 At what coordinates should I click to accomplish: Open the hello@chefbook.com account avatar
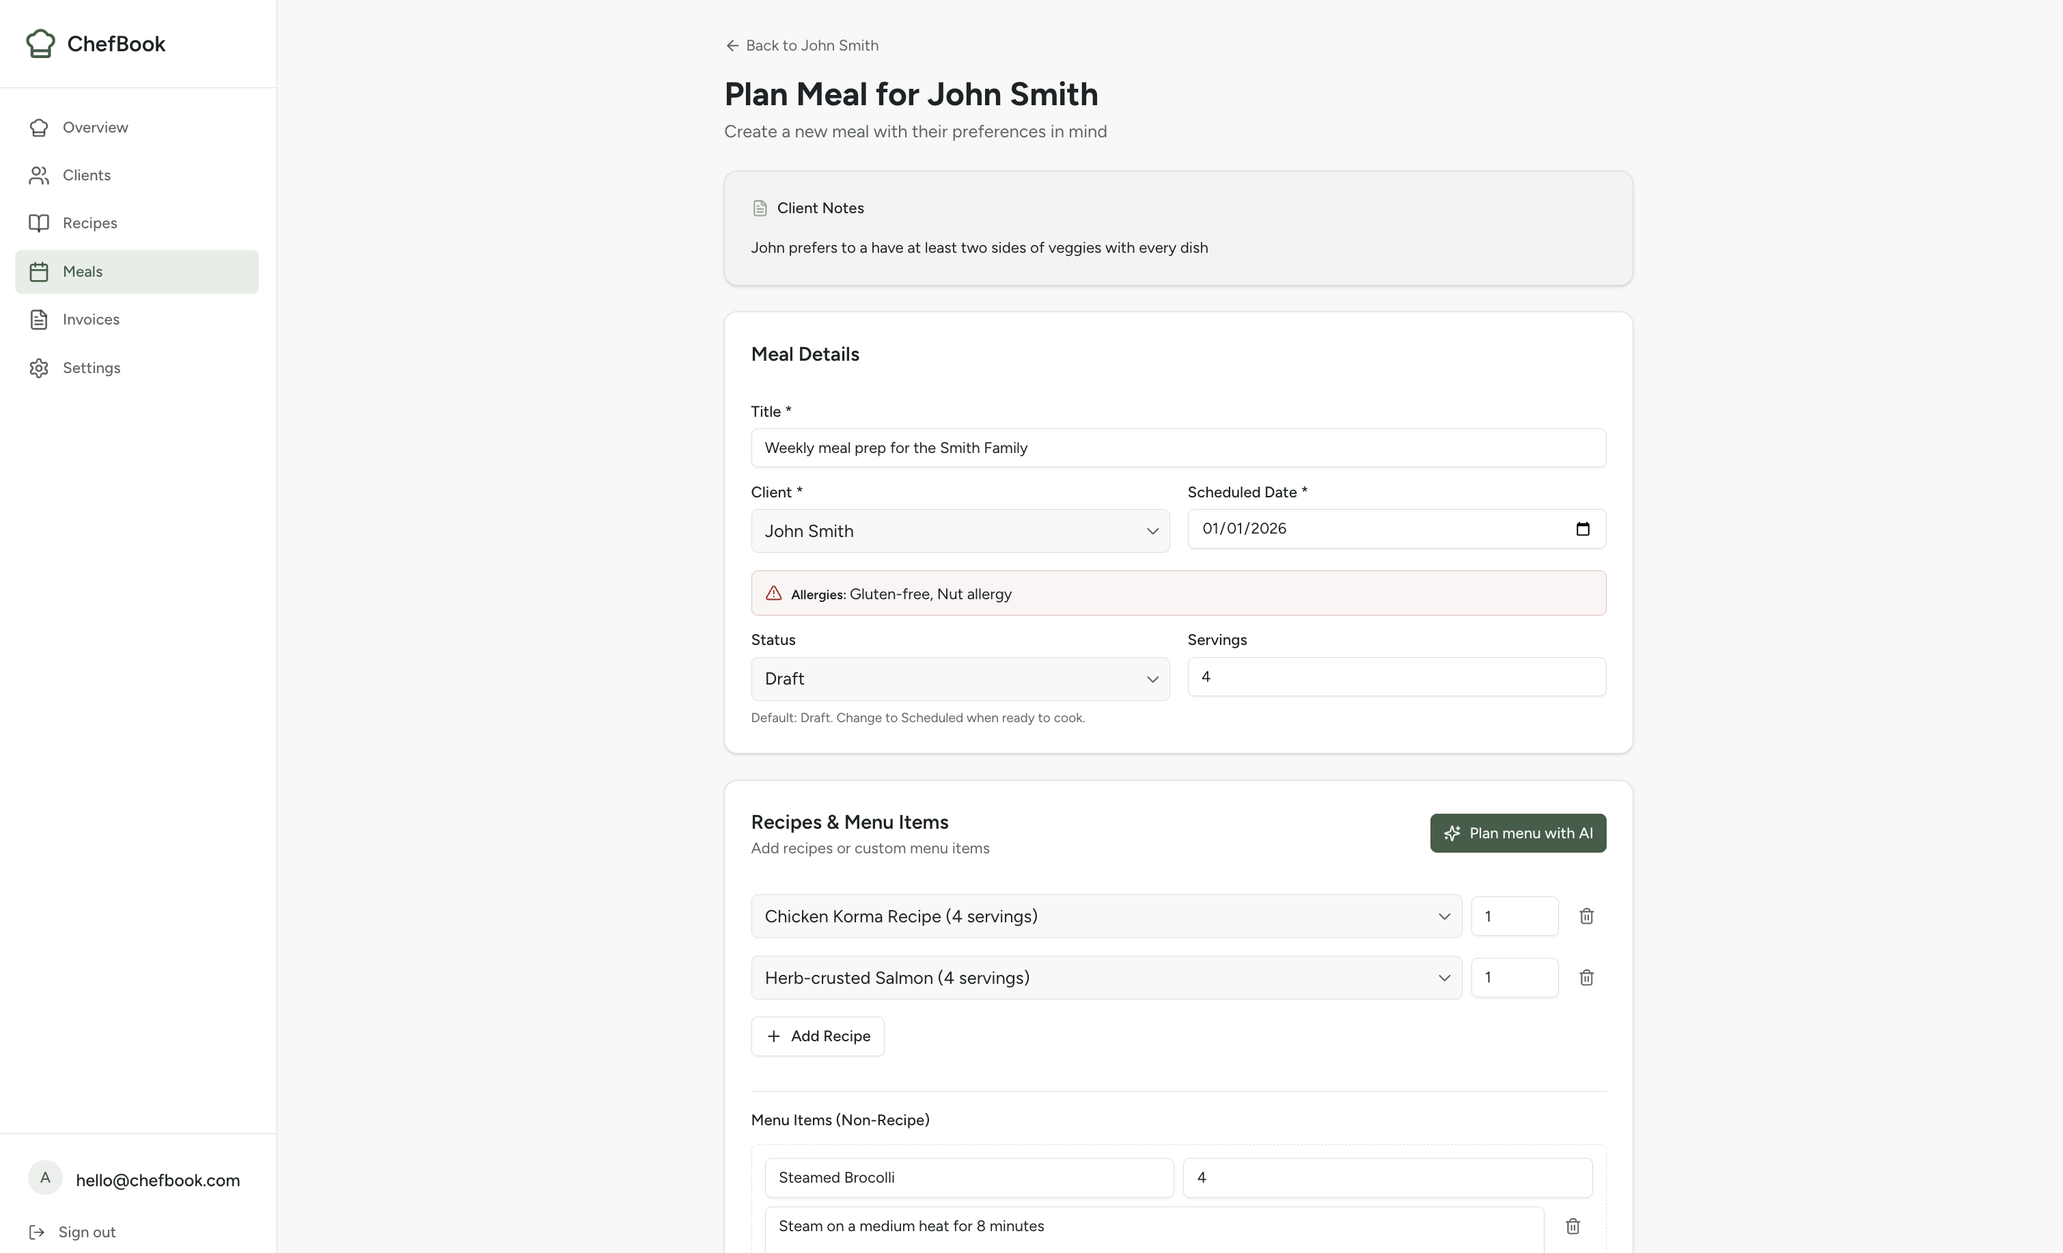(x=45, y=1178)
